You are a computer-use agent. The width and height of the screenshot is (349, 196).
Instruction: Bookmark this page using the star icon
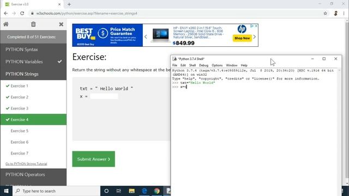tap(325, 13)
